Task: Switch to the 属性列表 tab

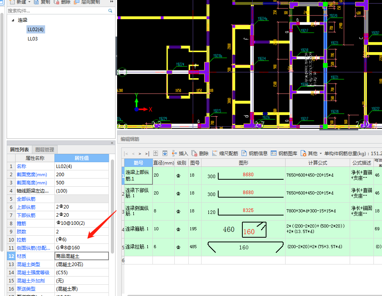Action: point(19,150)
